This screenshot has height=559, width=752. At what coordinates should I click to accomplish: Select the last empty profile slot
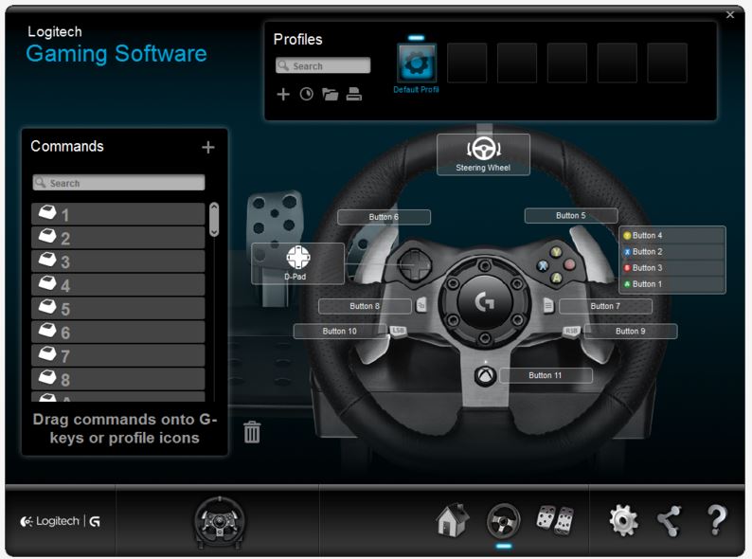pyautogui.click(x=667, y=63)
